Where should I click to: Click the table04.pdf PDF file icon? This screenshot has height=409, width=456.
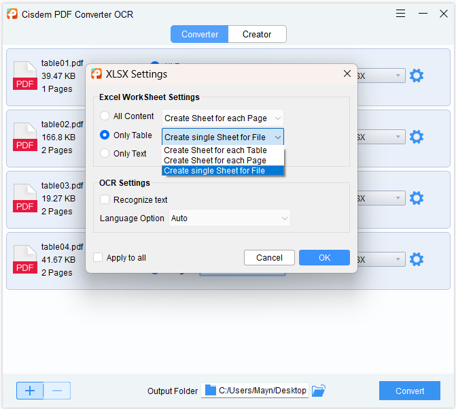pos(25,259)
